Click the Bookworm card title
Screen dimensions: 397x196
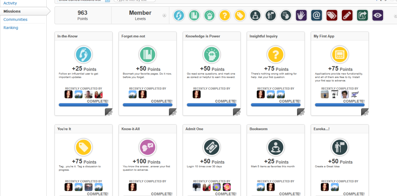tap(259, 129)
